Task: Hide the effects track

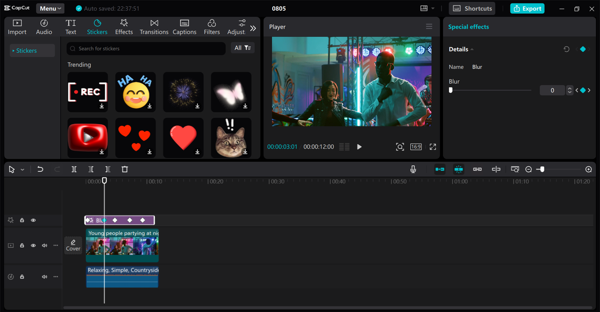Action: point(33,220)
